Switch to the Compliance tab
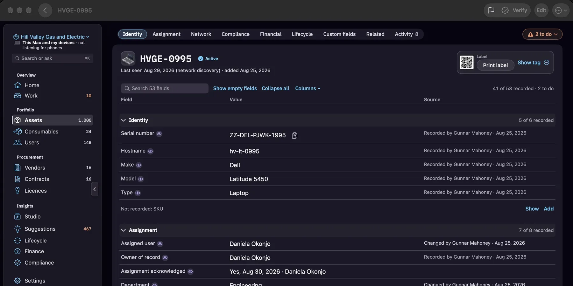 point(236,34)
